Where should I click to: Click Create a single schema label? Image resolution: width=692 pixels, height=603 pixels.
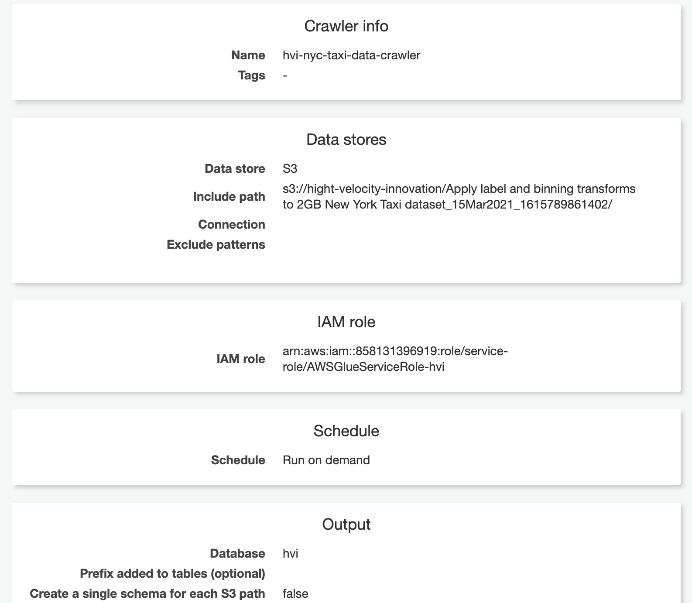[x=147, y=594]
